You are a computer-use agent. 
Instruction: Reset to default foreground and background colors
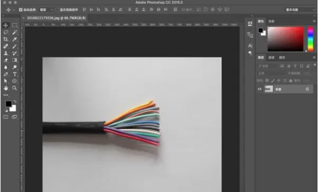6,111
